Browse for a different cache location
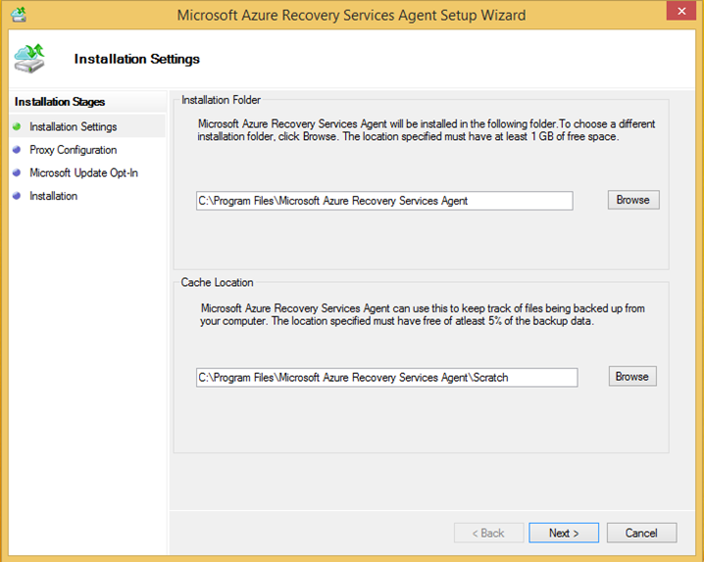Viewport: 704px width, 562px height. [632, 376]
